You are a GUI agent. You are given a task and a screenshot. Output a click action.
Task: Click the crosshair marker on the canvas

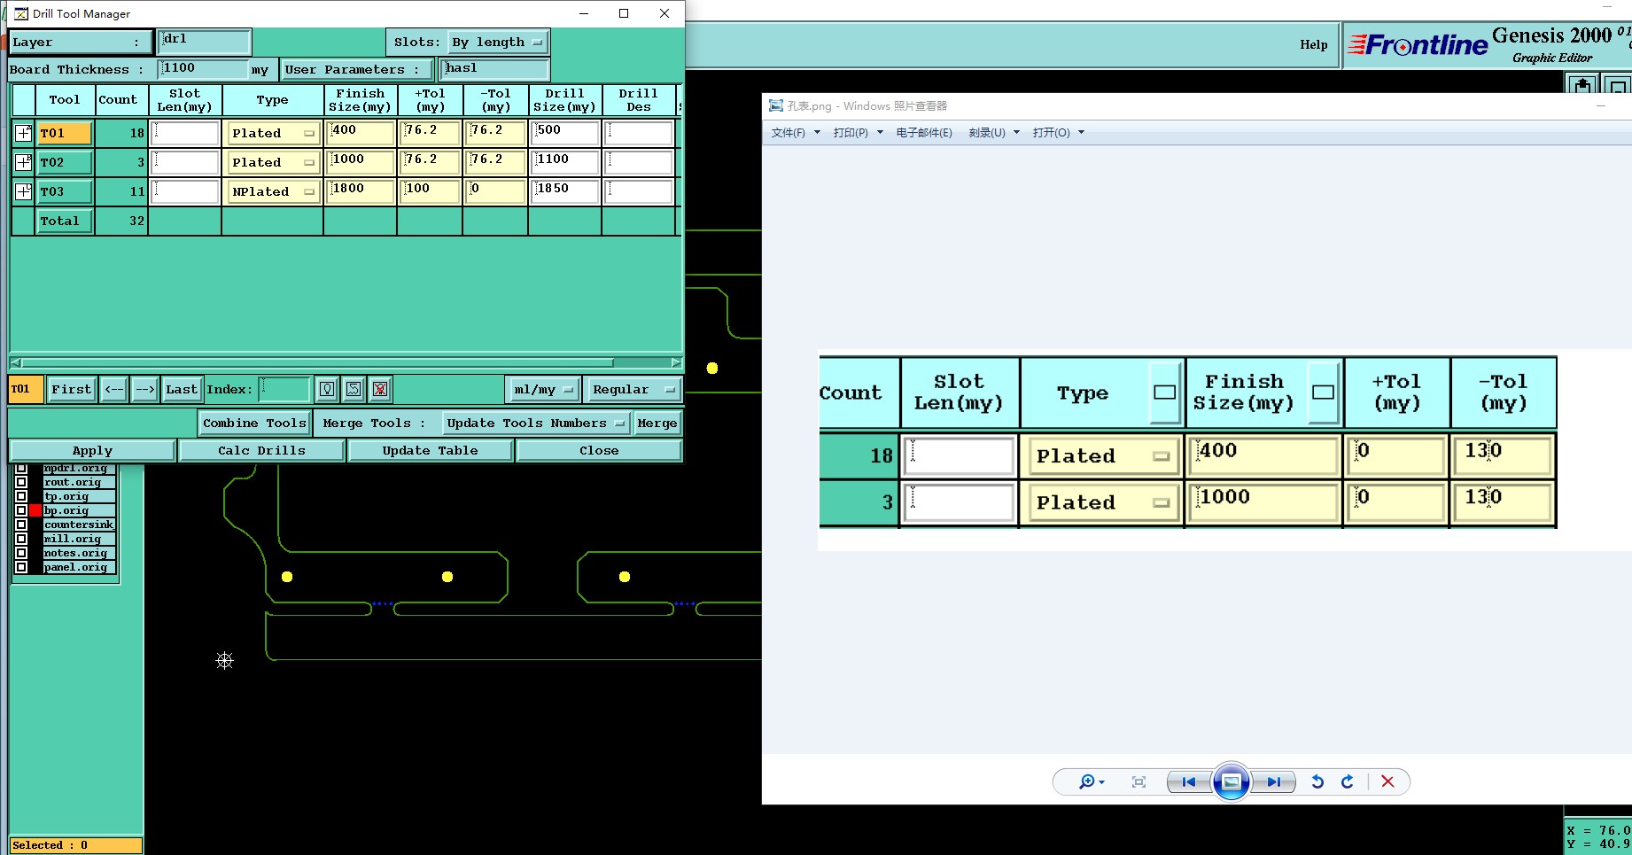(224, 660)
